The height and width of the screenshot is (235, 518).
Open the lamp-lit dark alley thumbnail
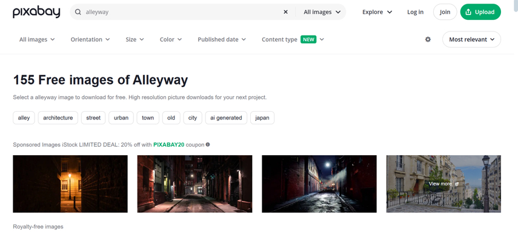[70, 184]
